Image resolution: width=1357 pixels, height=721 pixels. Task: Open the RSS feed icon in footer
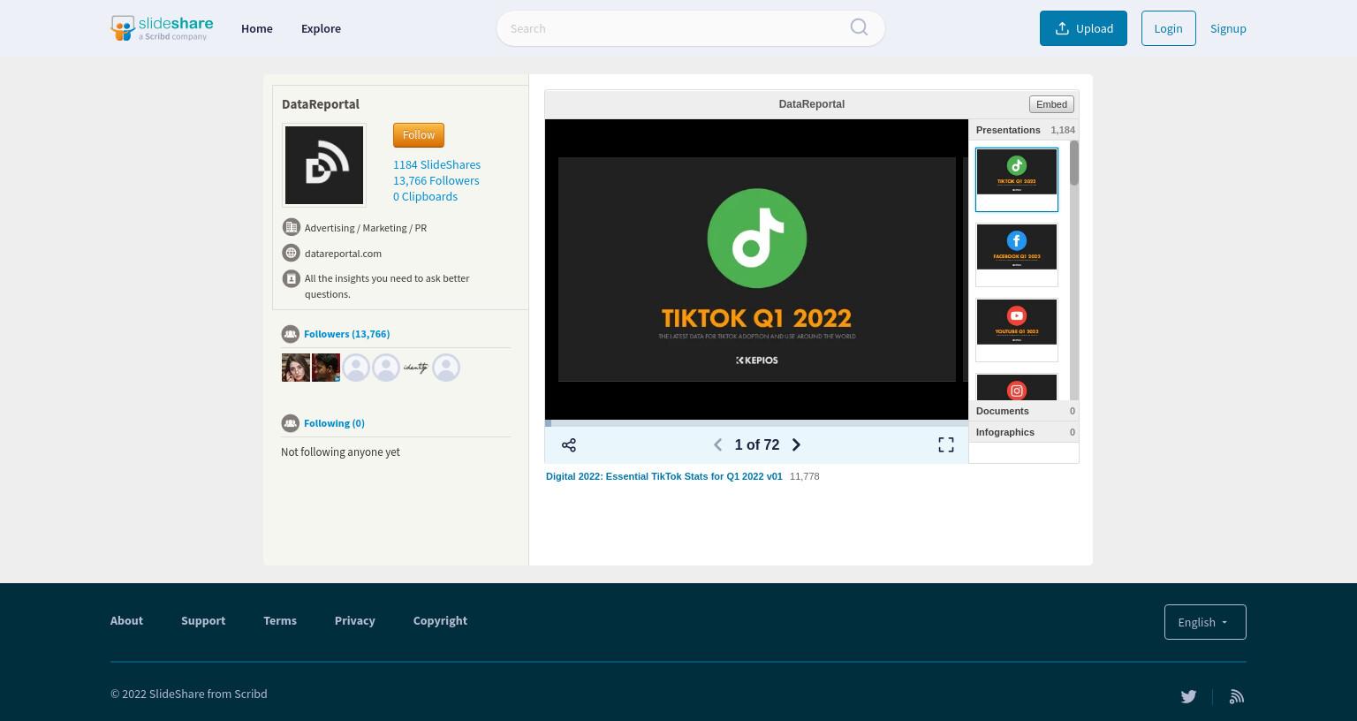1237,696
